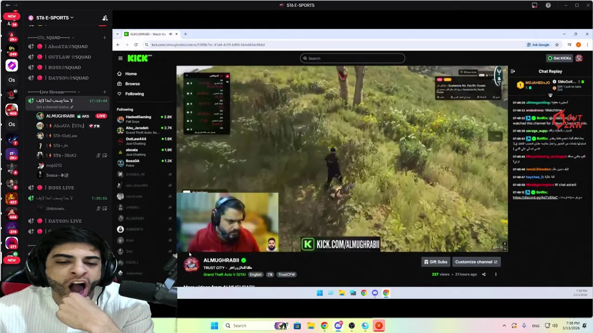Viewport: 593px width, 333px height.
Task: Open aboata channel in Following list
Action: pyautogui.click(x=145, y=152)
